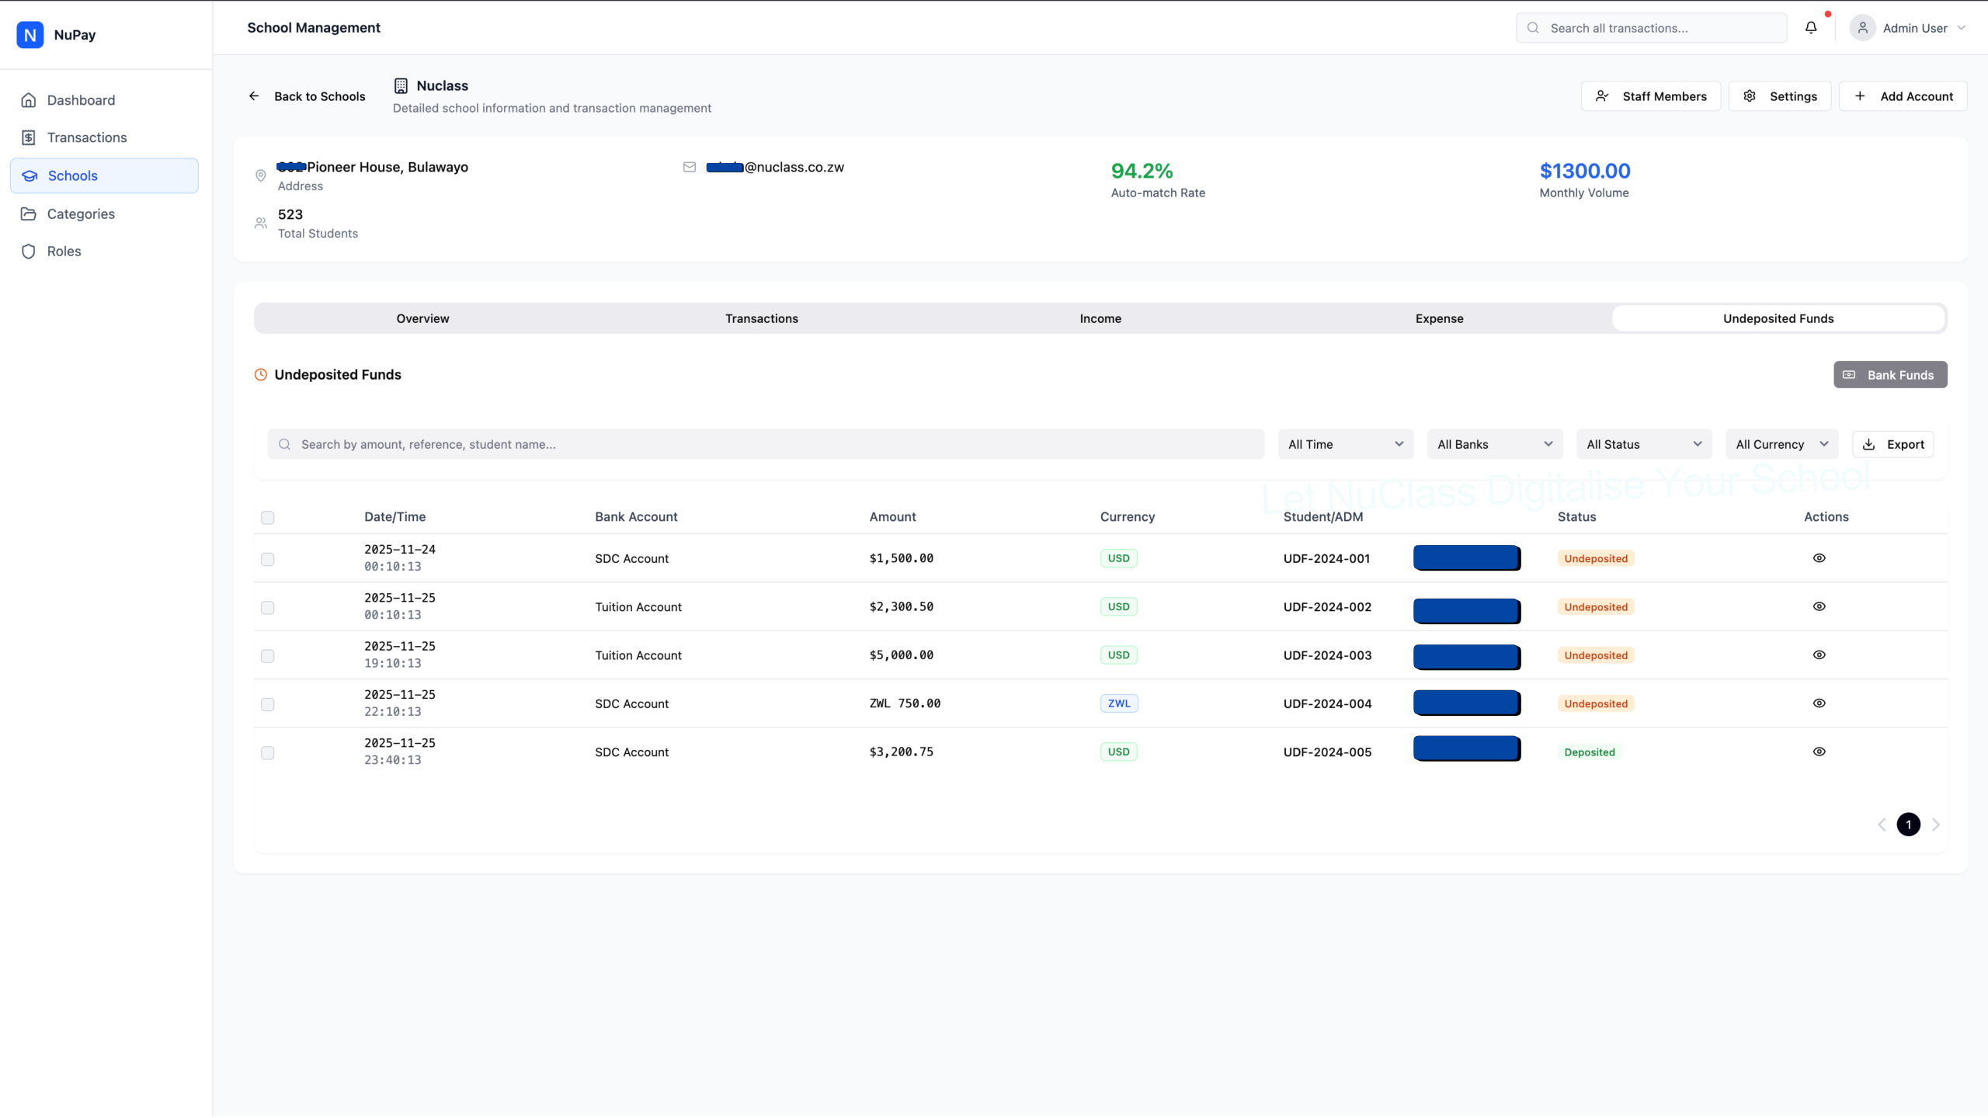
Task: Type in the search transactions field
Action: coord(1650,27)
